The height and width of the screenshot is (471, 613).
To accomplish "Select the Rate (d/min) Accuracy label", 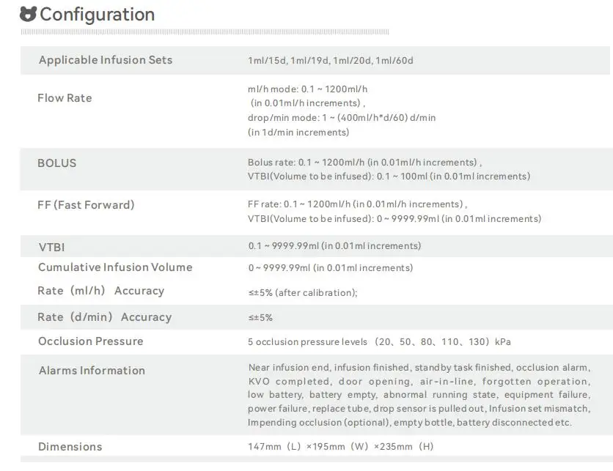I will click(x=104, y=317).
